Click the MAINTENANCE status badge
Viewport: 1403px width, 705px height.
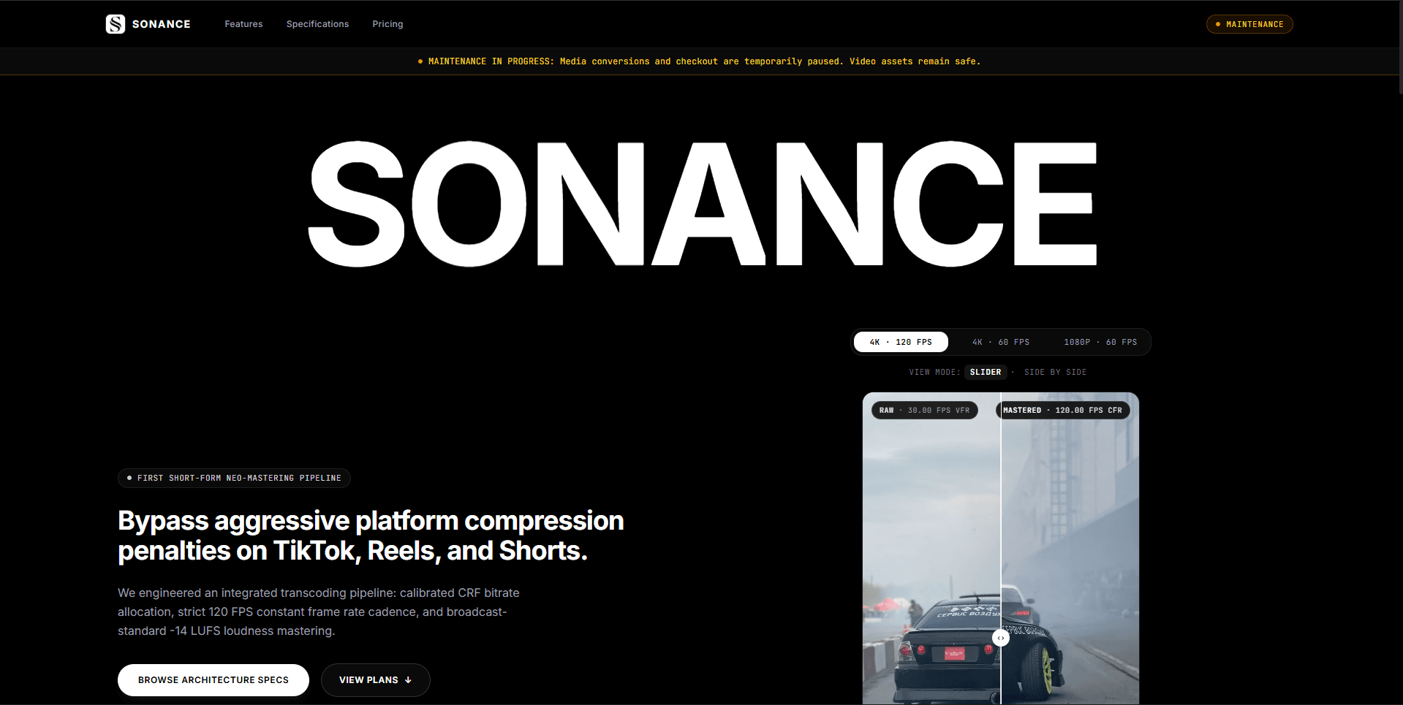point(1249,24)
